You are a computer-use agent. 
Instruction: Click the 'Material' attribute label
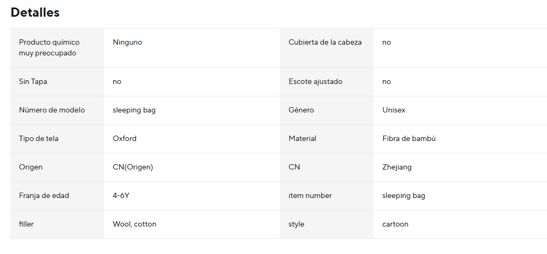[302, 138]
